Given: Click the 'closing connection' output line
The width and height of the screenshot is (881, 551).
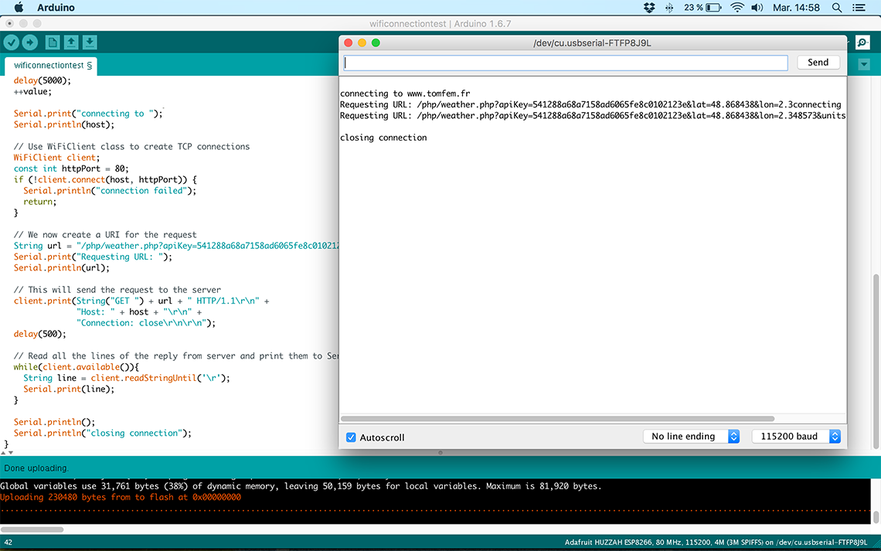Looking at the screenshot, I should pos(383,138).
